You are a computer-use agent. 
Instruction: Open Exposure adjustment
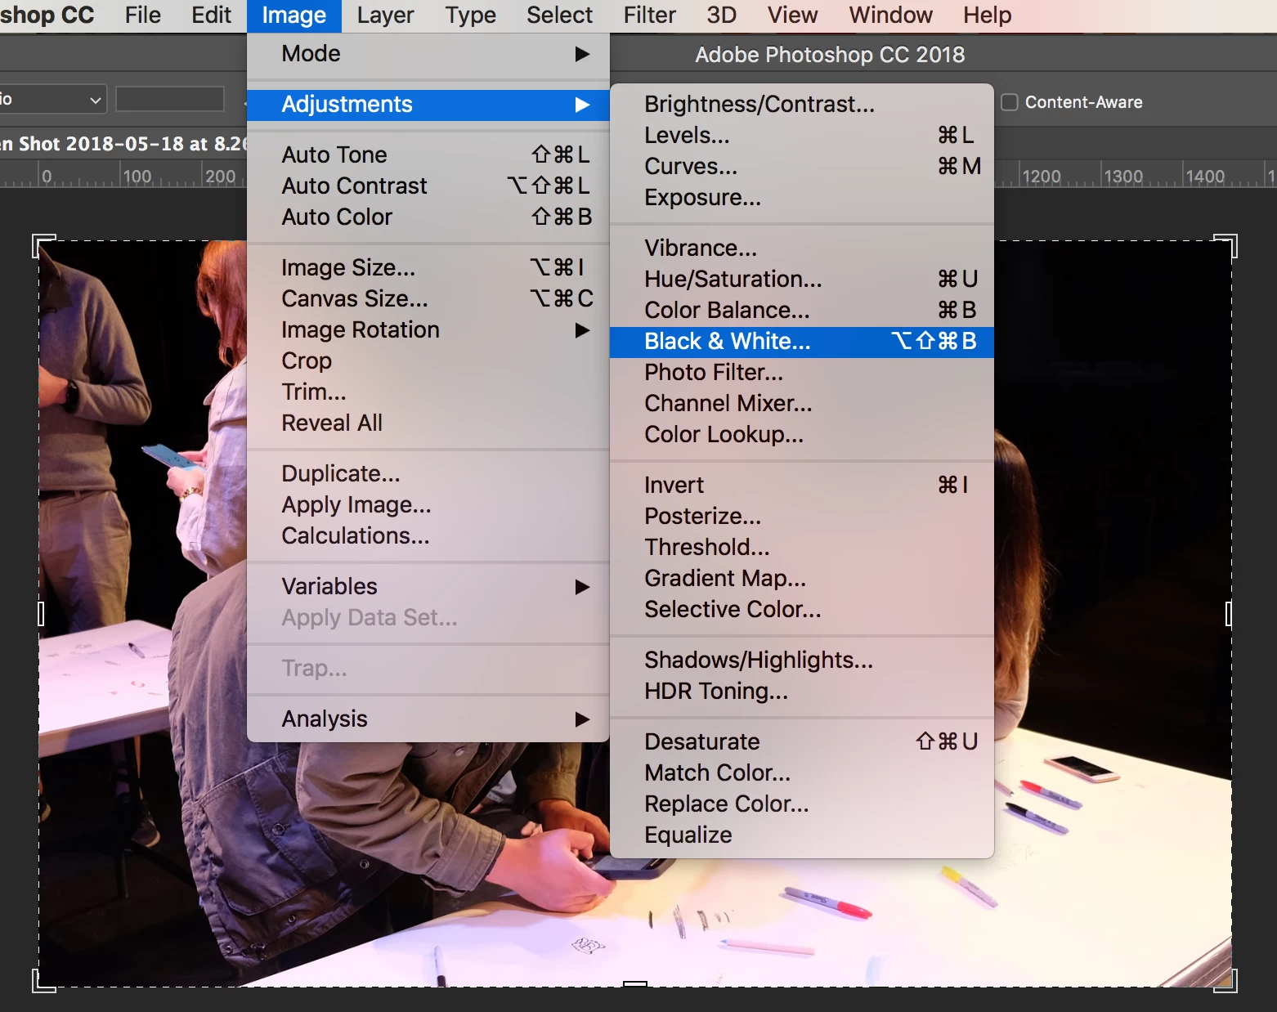[x=802, y=198]
